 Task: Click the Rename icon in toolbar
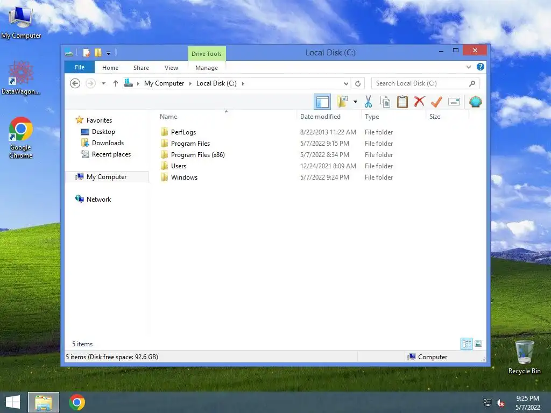click(454, 102)
